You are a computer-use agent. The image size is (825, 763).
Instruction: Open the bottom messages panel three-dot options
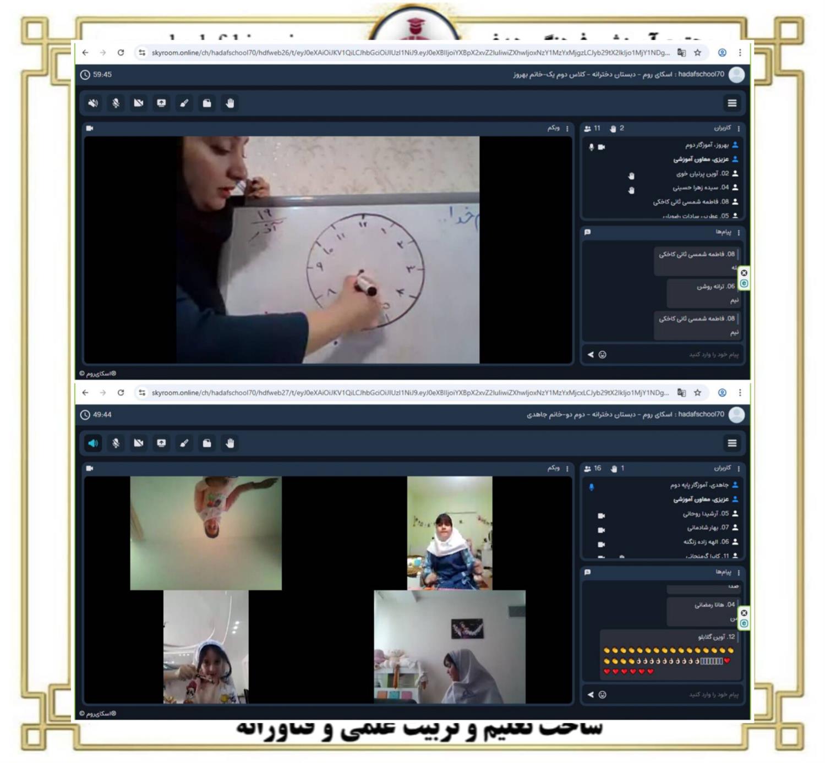coord(739,573)
